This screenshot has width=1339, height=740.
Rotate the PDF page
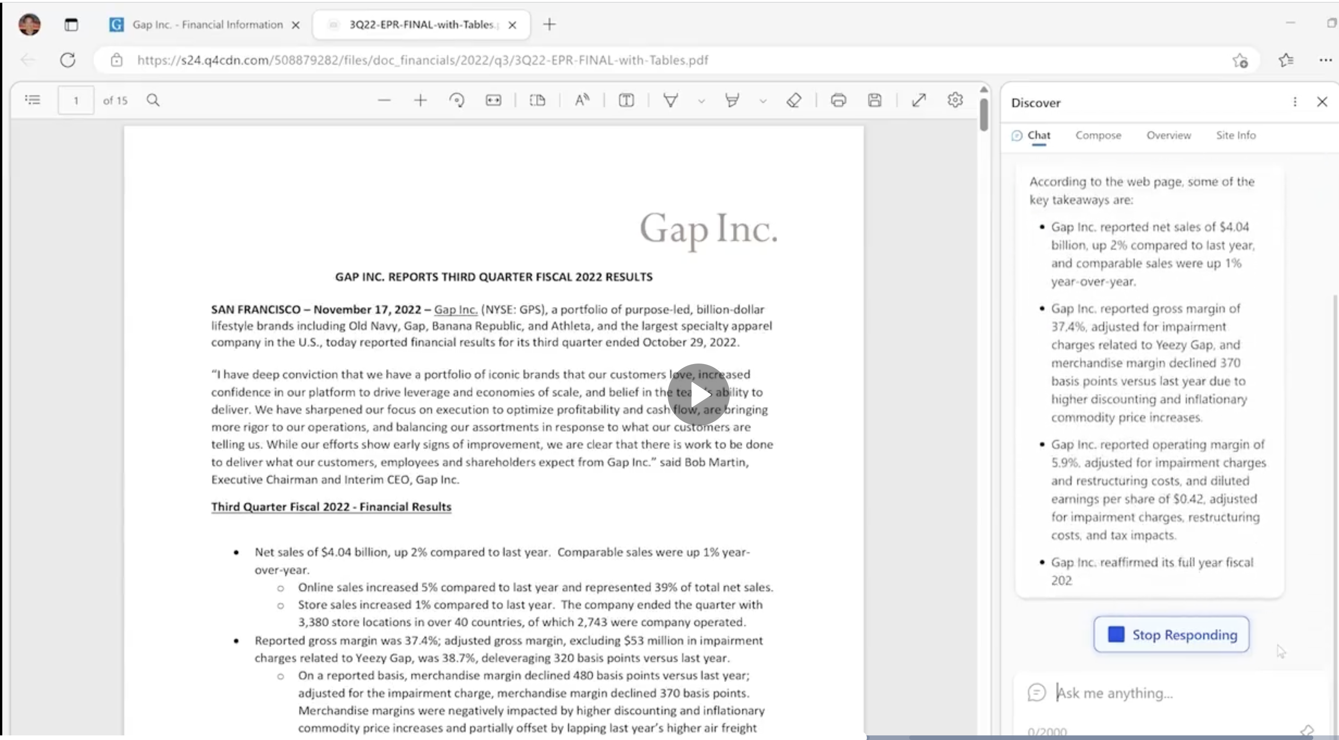[457, 100]
